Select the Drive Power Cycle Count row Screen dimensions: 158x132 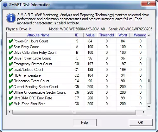pyautogui.click(x=77, y=58)
